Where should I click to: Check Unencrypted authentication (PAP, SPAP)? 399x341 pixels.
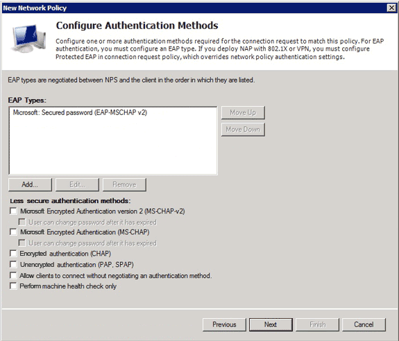(13, 264)
